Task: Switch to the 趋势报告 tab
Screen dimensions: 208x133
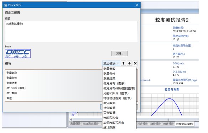Action: coord(155,124)
